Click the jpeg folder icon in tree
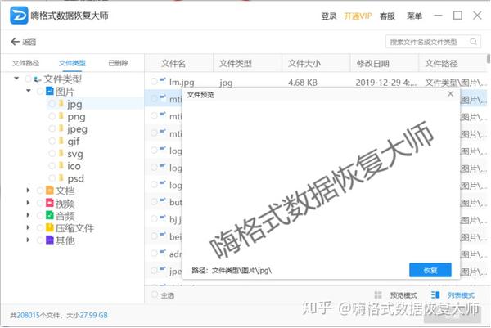 click(x=61, y=128)
